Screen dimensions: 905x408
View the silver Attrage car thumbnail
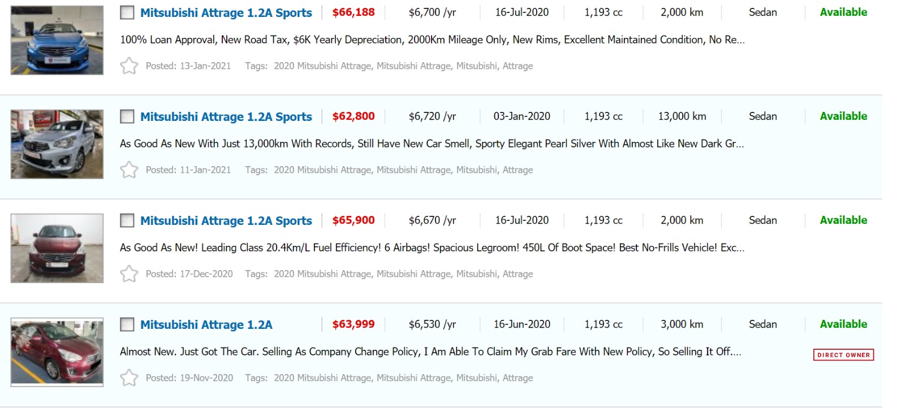(57, 144)
